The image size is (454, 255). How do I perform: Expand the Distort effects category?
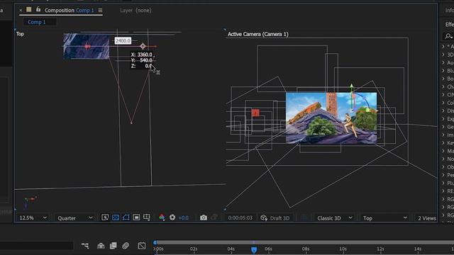point(443,110)
